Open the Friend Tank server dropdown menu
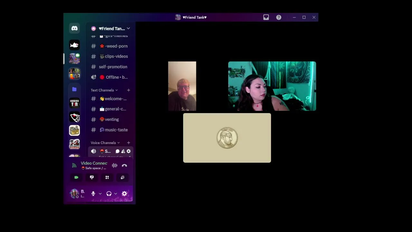Image resolution: width=412 pixels, height=232 pixels. click(x=110, y=29)
